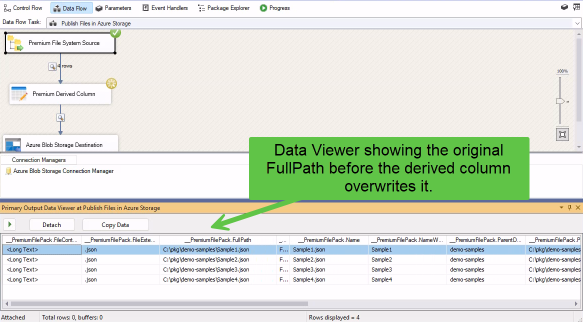Viewport: 583px width, 322px height.
Task: Click the variables icon at top right
Action: click(564, 7)
